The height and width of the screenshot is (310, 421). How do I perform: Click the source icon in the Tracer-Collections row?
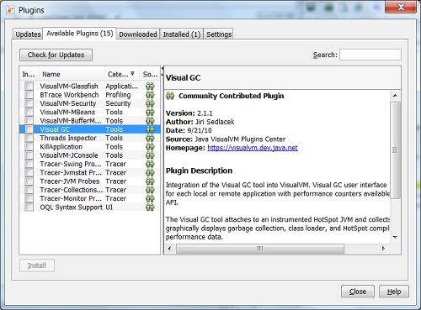pos(150,190)
